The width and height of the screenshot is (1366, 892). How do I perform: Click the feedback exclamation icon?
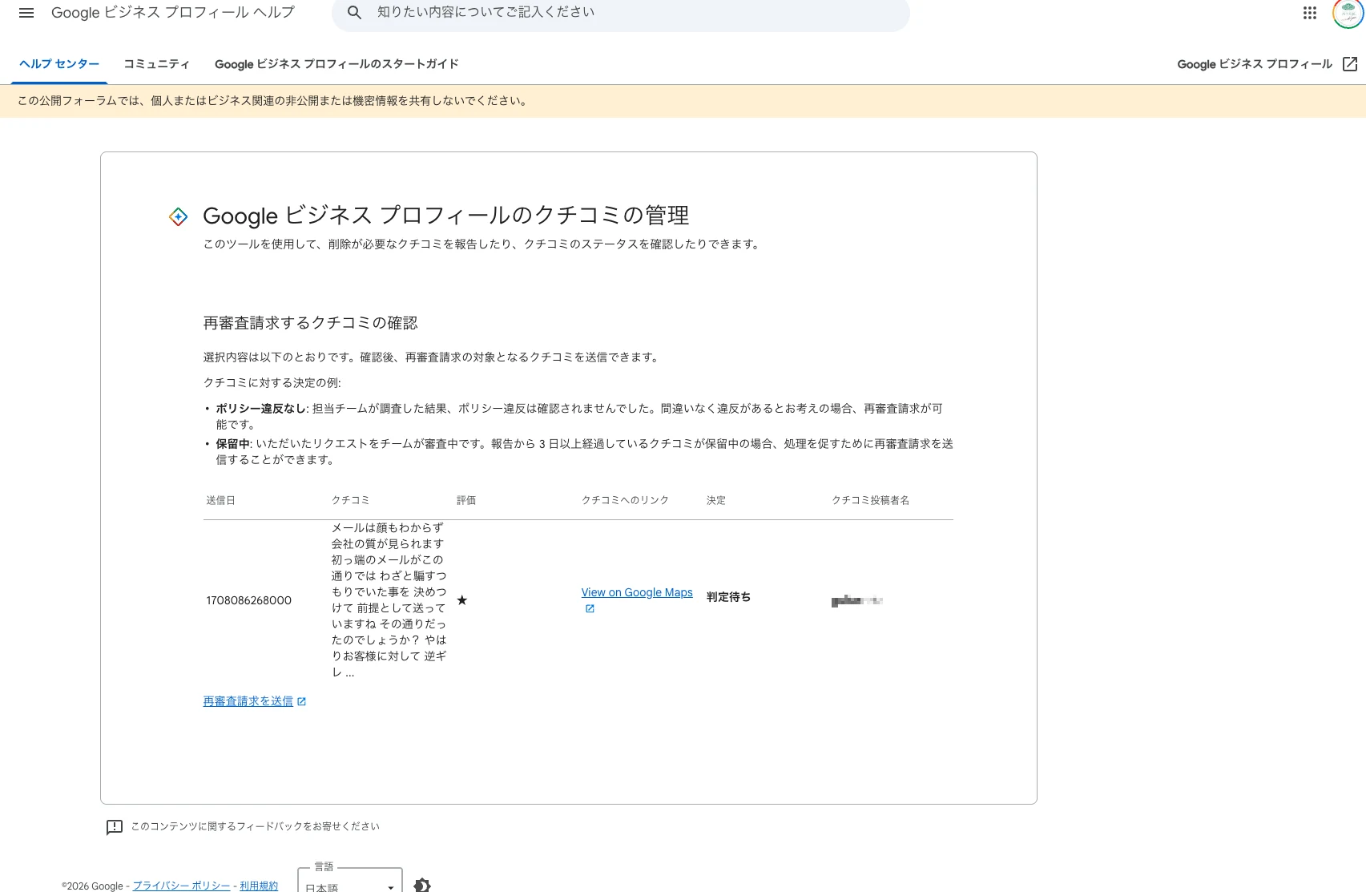point(115,827)
